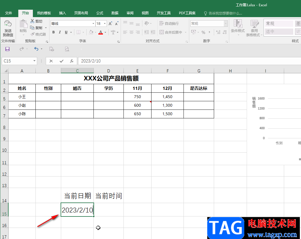Viewport: 301px width, 239px height.
Task: Toggle bold formatting
Action: [53, 32]
